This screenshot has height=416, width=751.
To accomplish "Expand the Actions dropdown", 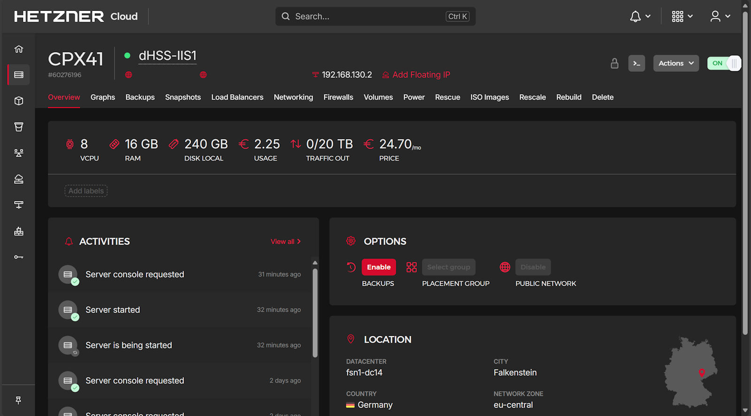I will click(x=676, y=63).
